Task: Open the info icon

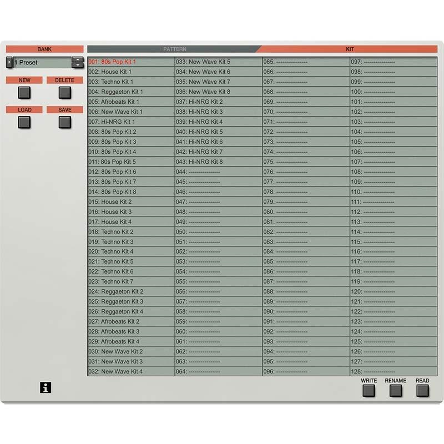Action: click(x=46, y=387)
